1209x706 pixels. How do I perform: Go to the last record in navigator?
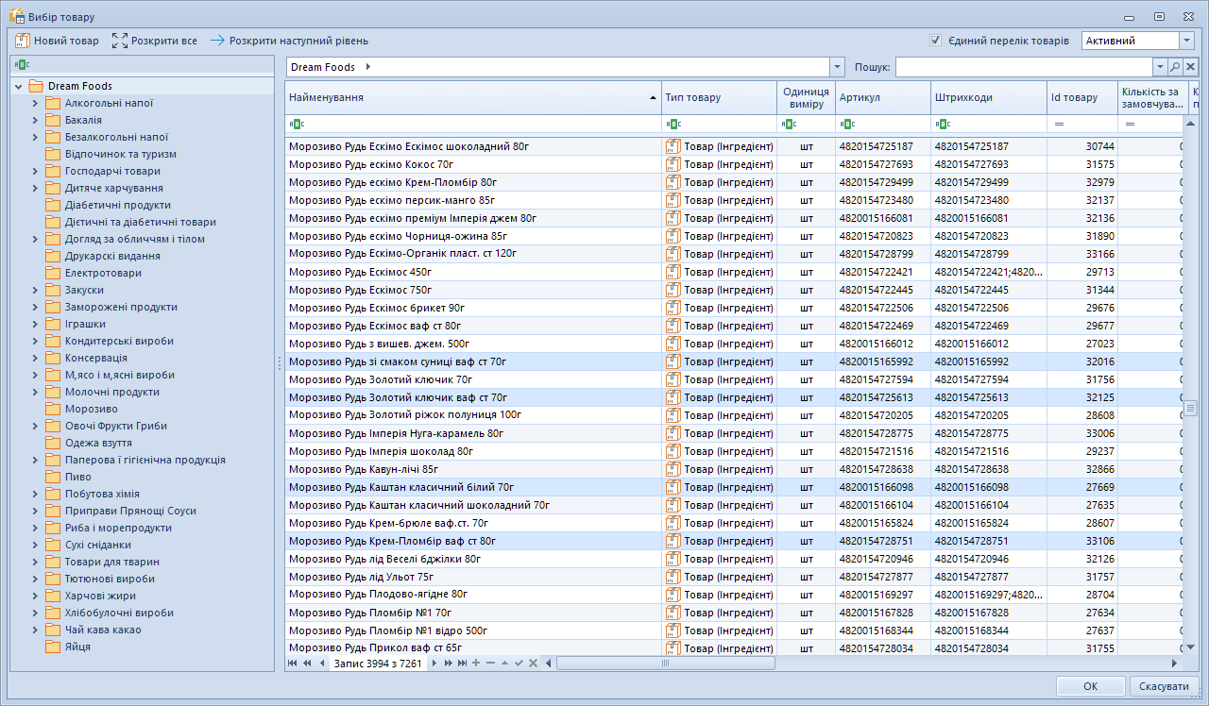(462, 664)
